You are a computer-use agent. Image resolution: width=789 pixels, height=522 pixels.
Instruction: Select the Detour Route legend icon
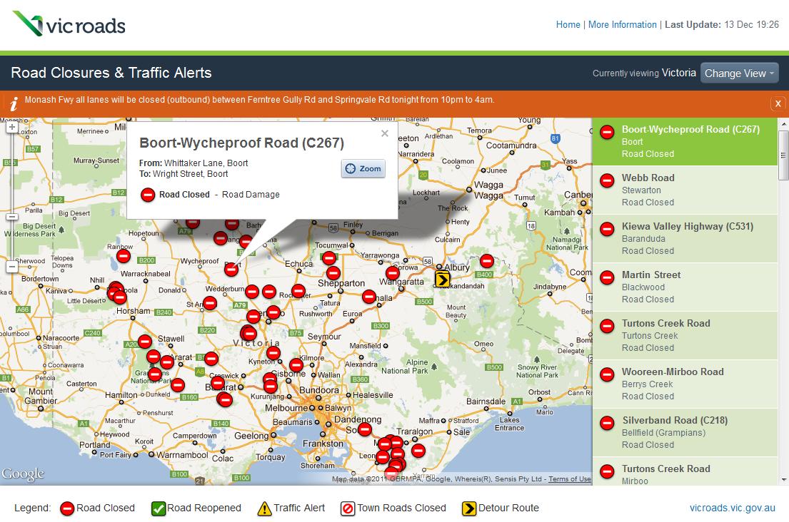[x=468, y=508]
